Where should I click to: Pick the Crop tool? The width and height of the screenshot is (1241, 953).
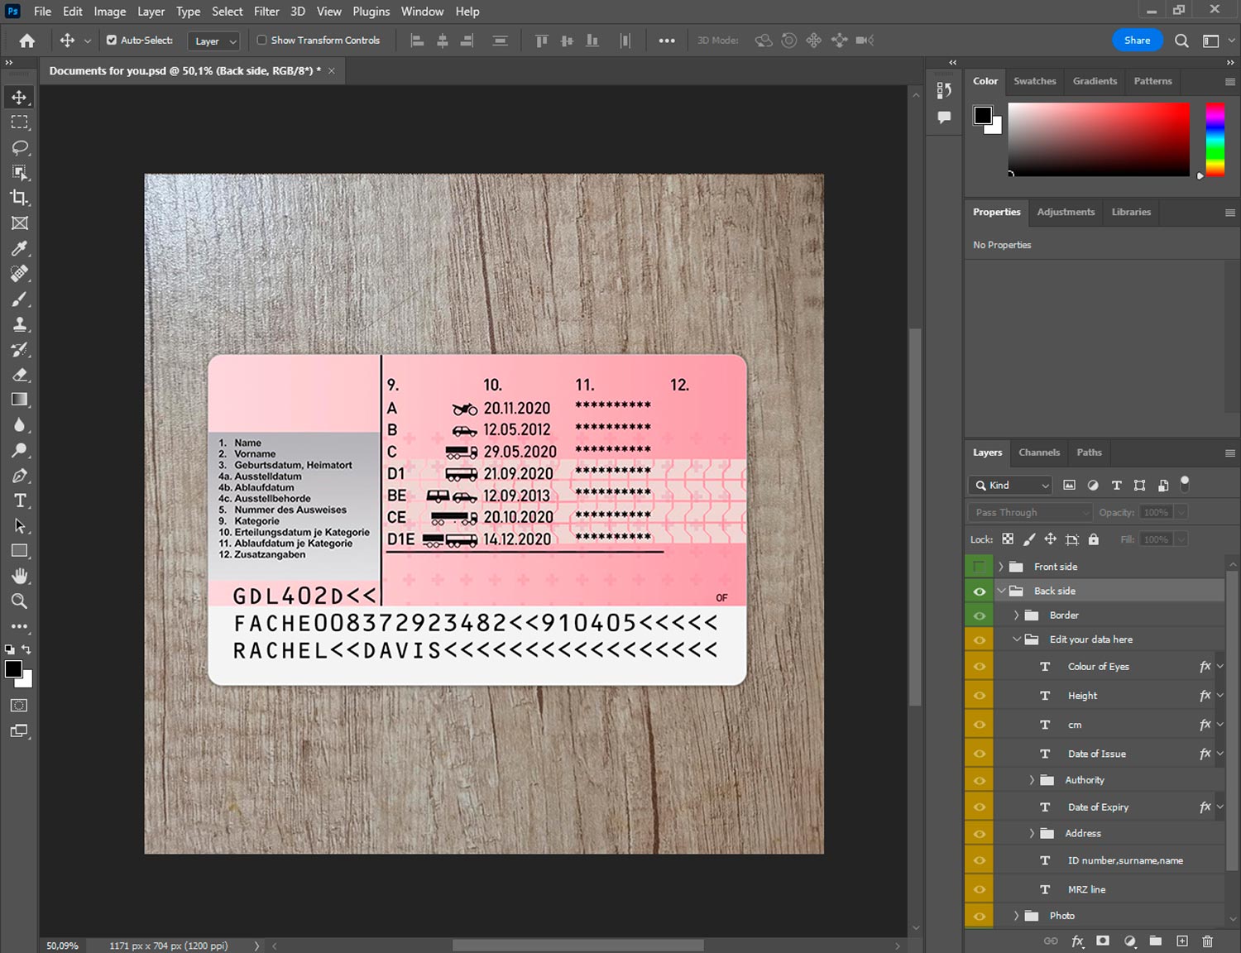coord(19,198)
